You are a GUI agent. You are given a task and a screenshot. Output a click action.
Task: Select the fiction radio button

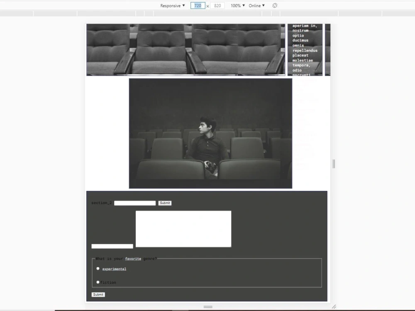click(x=98, y=282)
